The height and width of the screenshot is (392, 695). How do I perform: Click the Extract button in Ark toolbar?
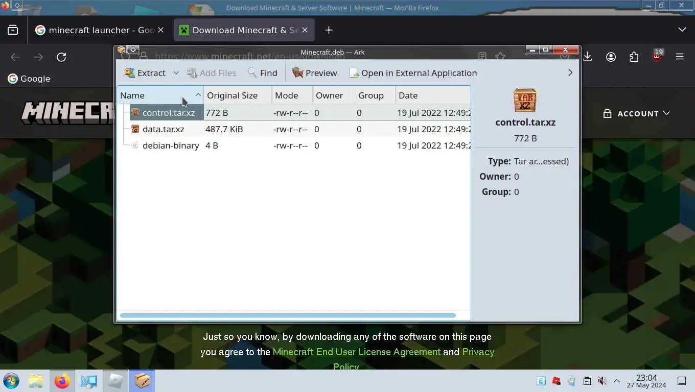pyautogui.click(x=145, y=73)
